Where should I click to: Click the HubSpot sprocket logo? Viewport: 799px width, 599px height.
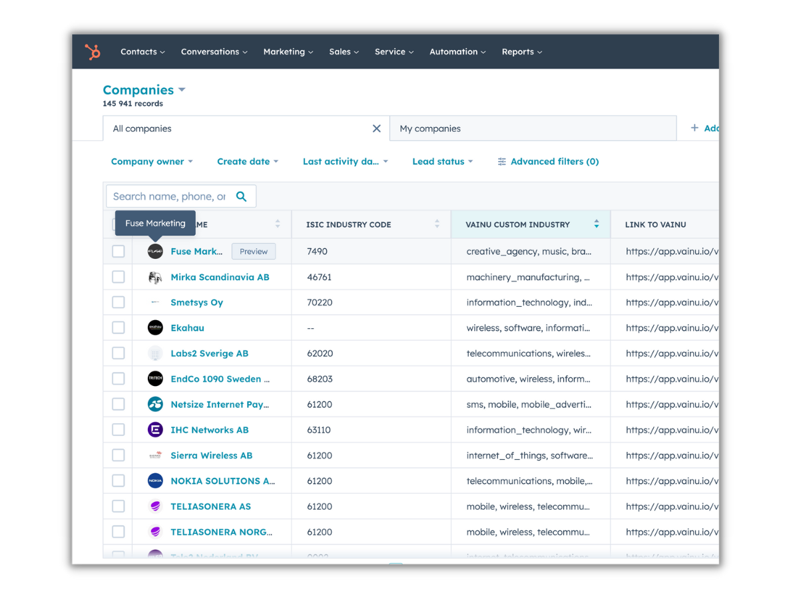pyautogui.click(x=93, y=52)
